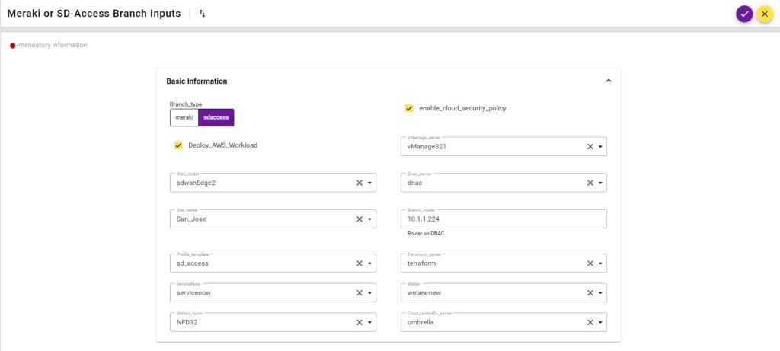This screenshot has width=780, height=351.
Task: Clear the San_Jose site selection
Action: (x=360, y=219)
